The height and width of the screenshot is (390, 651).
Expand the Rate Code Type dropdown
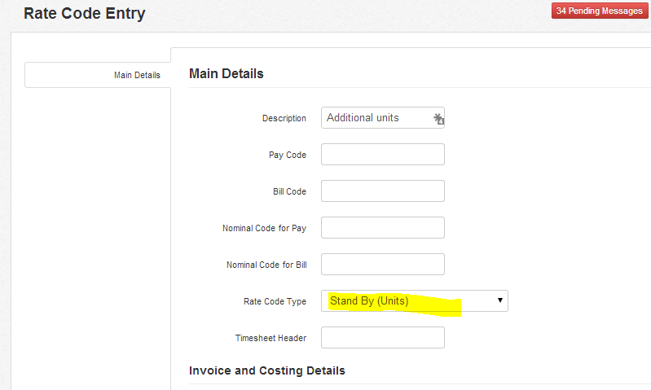pos(415,300)
